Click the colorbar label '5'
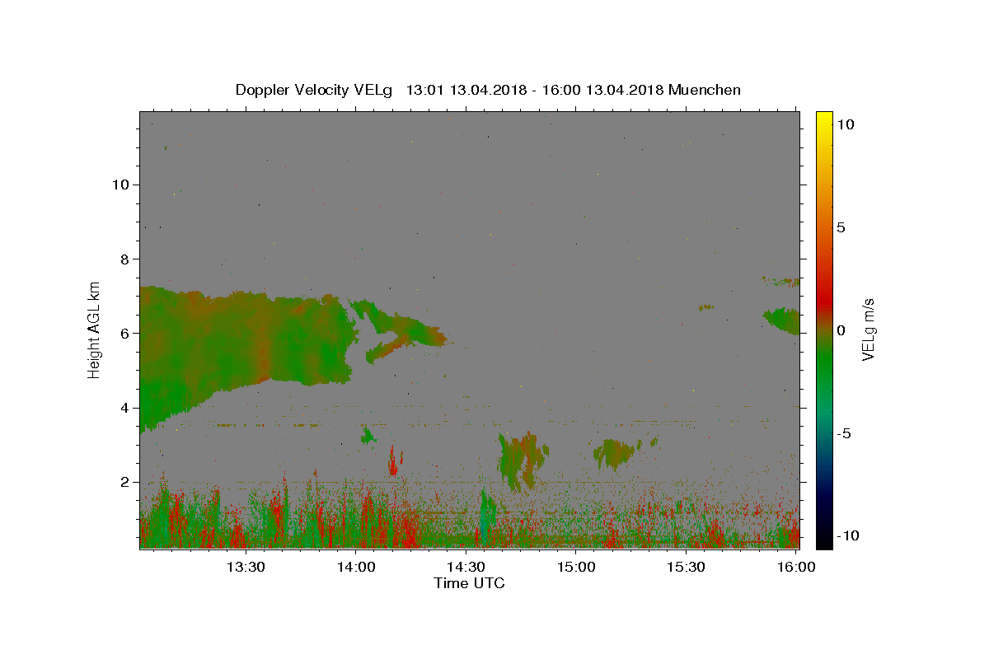989x659 pixels. [x=841, y=227]
